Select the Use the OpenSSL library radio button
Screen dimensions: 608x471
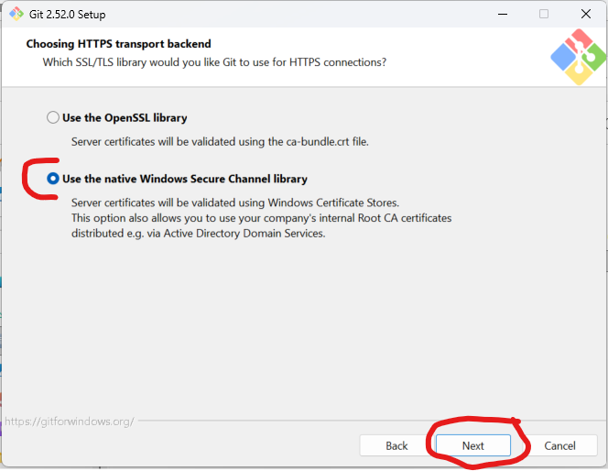pos(53,117)
